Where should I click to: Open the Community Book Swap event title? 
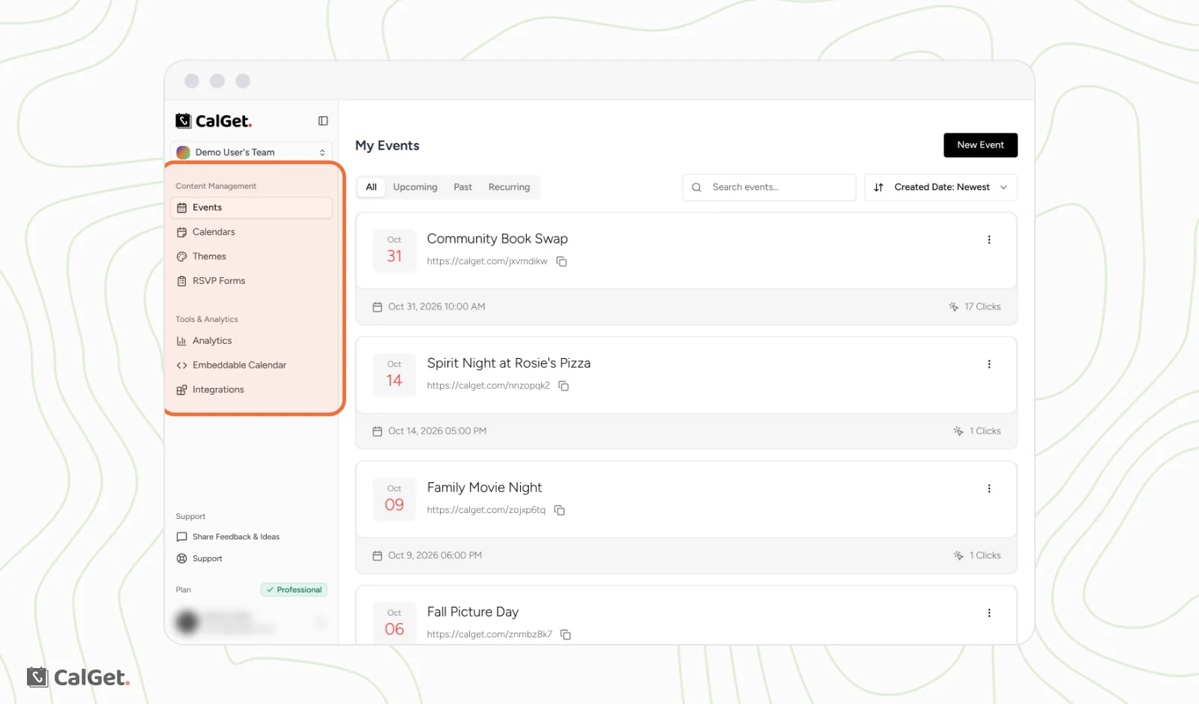tap(498, 239)
